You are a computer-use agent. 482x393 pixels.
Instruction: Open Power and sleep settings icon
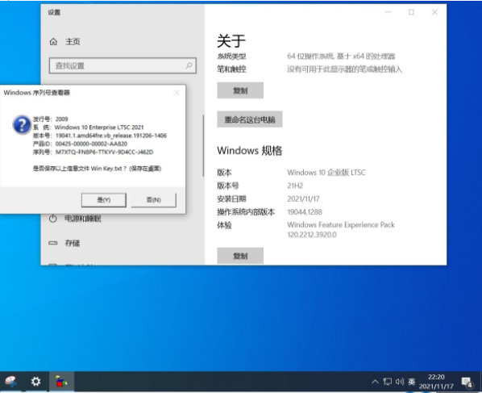click(53, 219)
